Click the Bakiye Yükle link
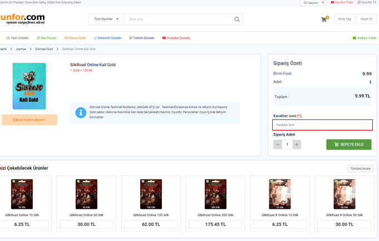The width and height of the screenshot is (379, 241). [x=365, y=38]
